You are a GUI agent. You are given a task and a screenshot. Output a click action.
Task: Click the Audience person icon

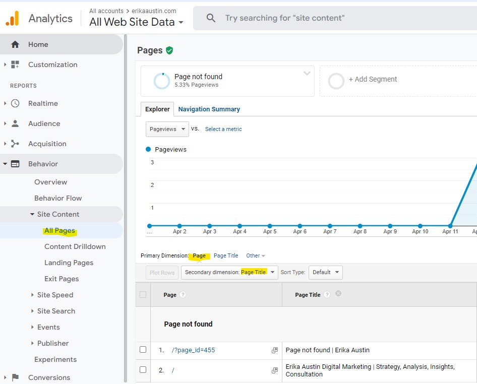[x=15, y=123]
